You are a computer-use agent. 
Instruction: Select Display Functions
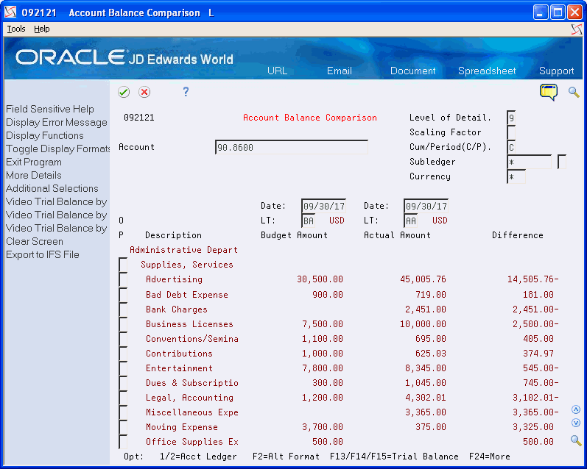click(44, 136)
